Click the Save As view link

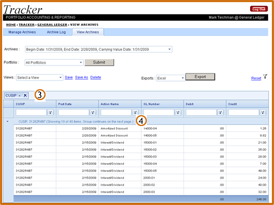click(x=81, y=77)
